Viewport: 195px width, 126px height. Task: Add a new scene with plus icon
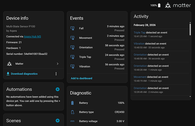[58, 121]
